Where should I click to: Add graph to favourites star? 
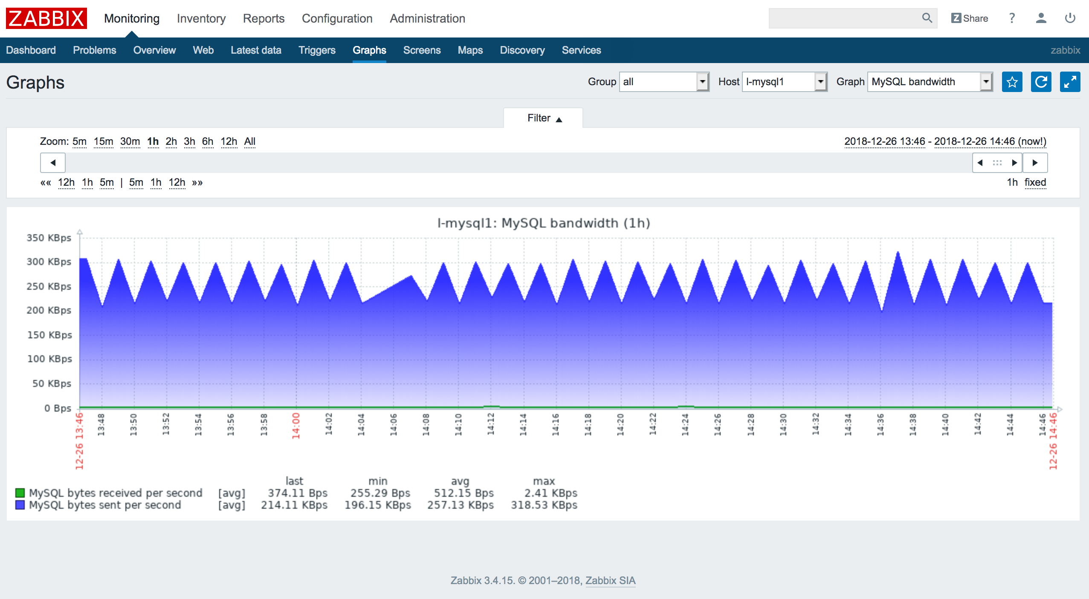tap(1012, 82)
